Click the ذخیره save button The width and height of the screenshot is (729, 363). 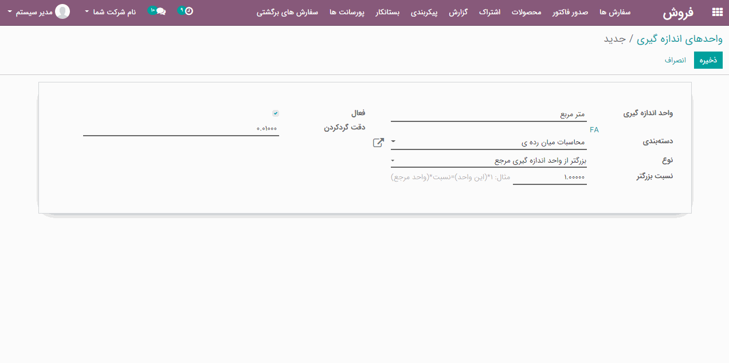pyautogui.click(x=708, y=60)
